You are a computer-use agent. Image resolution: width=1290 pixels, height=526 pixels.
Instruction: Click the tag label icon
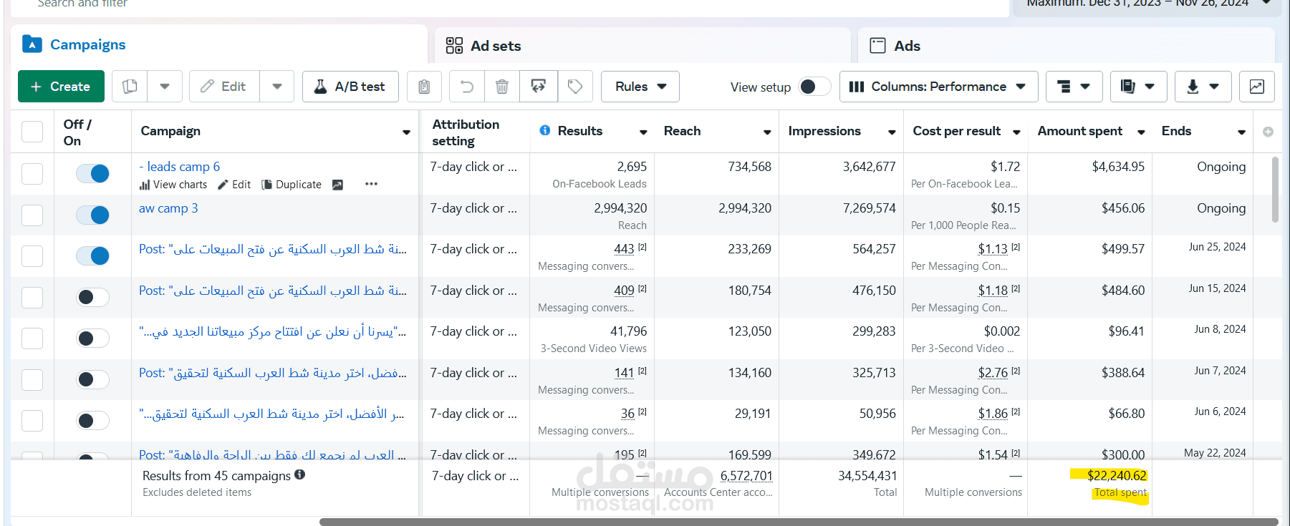[x=575, y=87]
